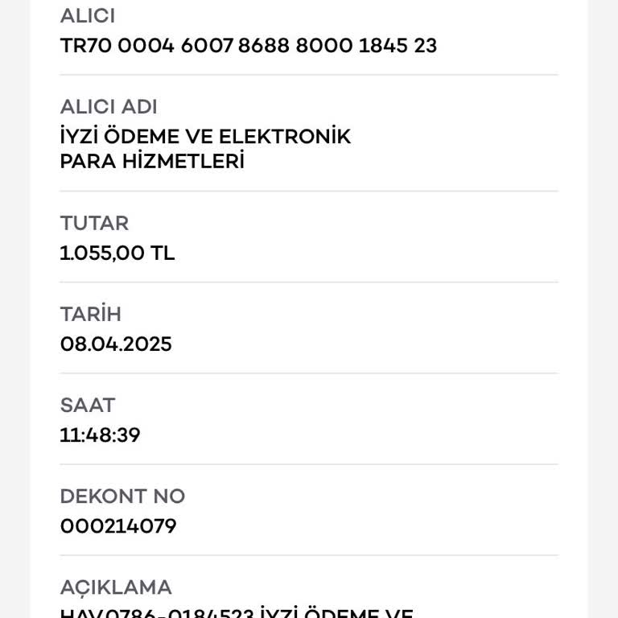Select the recipient IBAN number TR70 0004

click(249, 45)
